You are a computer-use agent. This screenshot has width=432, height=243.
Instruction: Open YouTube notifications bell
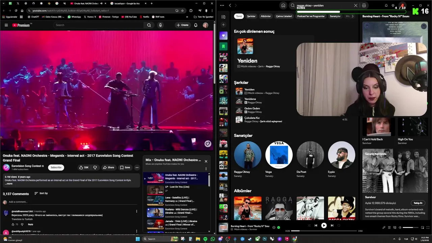pos(195,25)
